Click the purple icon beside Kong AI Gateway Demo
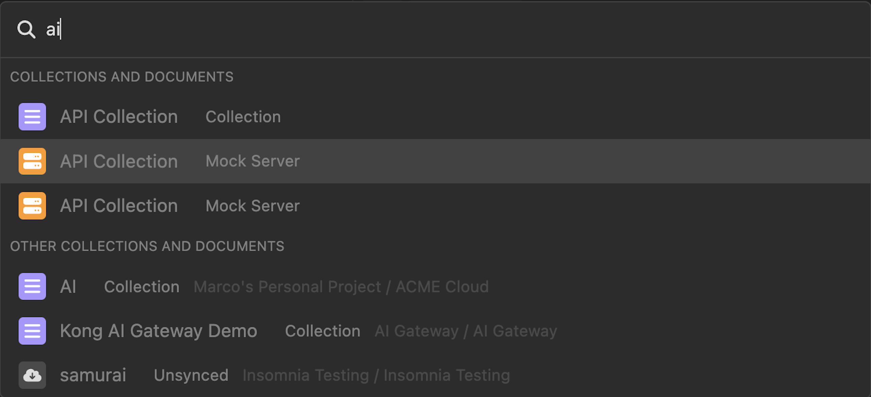 [x=32, y=331]
